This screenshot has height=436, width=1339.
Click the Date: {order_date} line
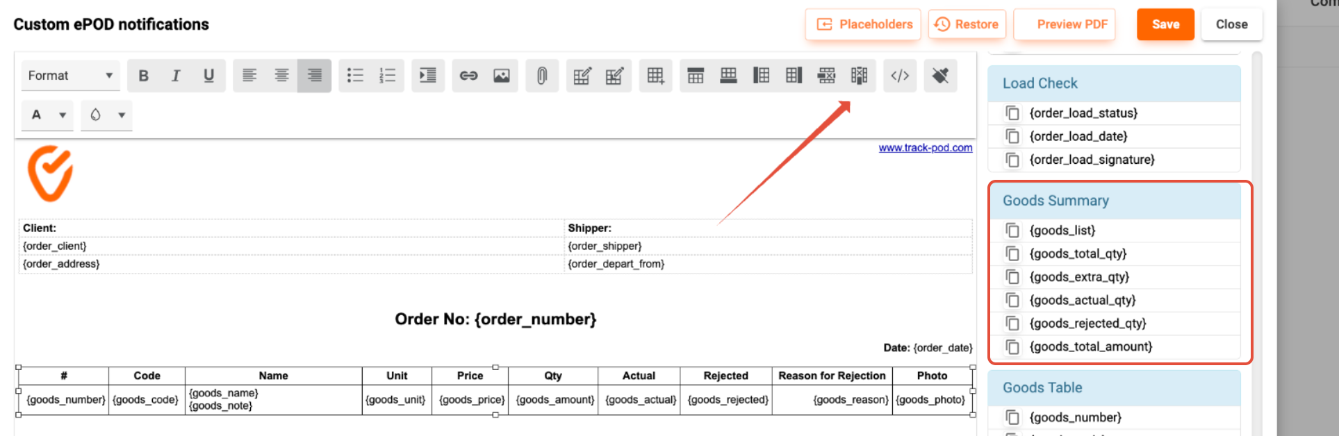coord(928,348)
